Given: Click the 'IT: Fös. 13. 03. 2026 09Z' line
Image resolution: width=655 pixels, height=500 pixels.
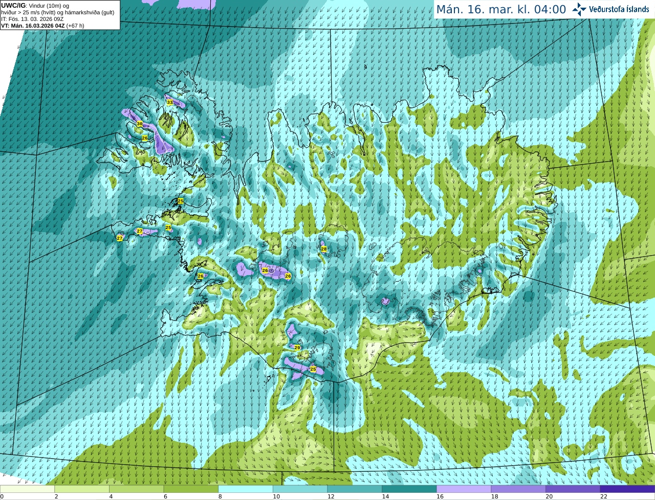Looking at the screenshot, I should point(32,19).
